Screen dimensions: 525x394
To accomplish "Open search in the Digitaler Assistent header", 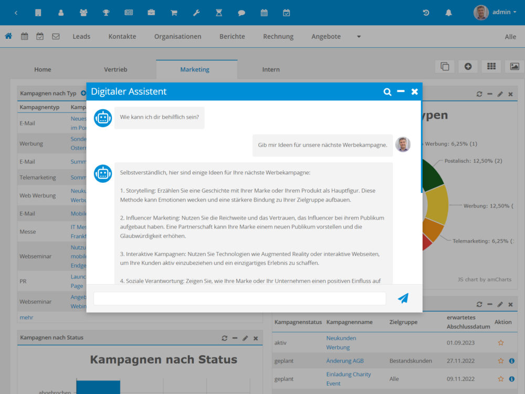I will (x=387, y=92).
